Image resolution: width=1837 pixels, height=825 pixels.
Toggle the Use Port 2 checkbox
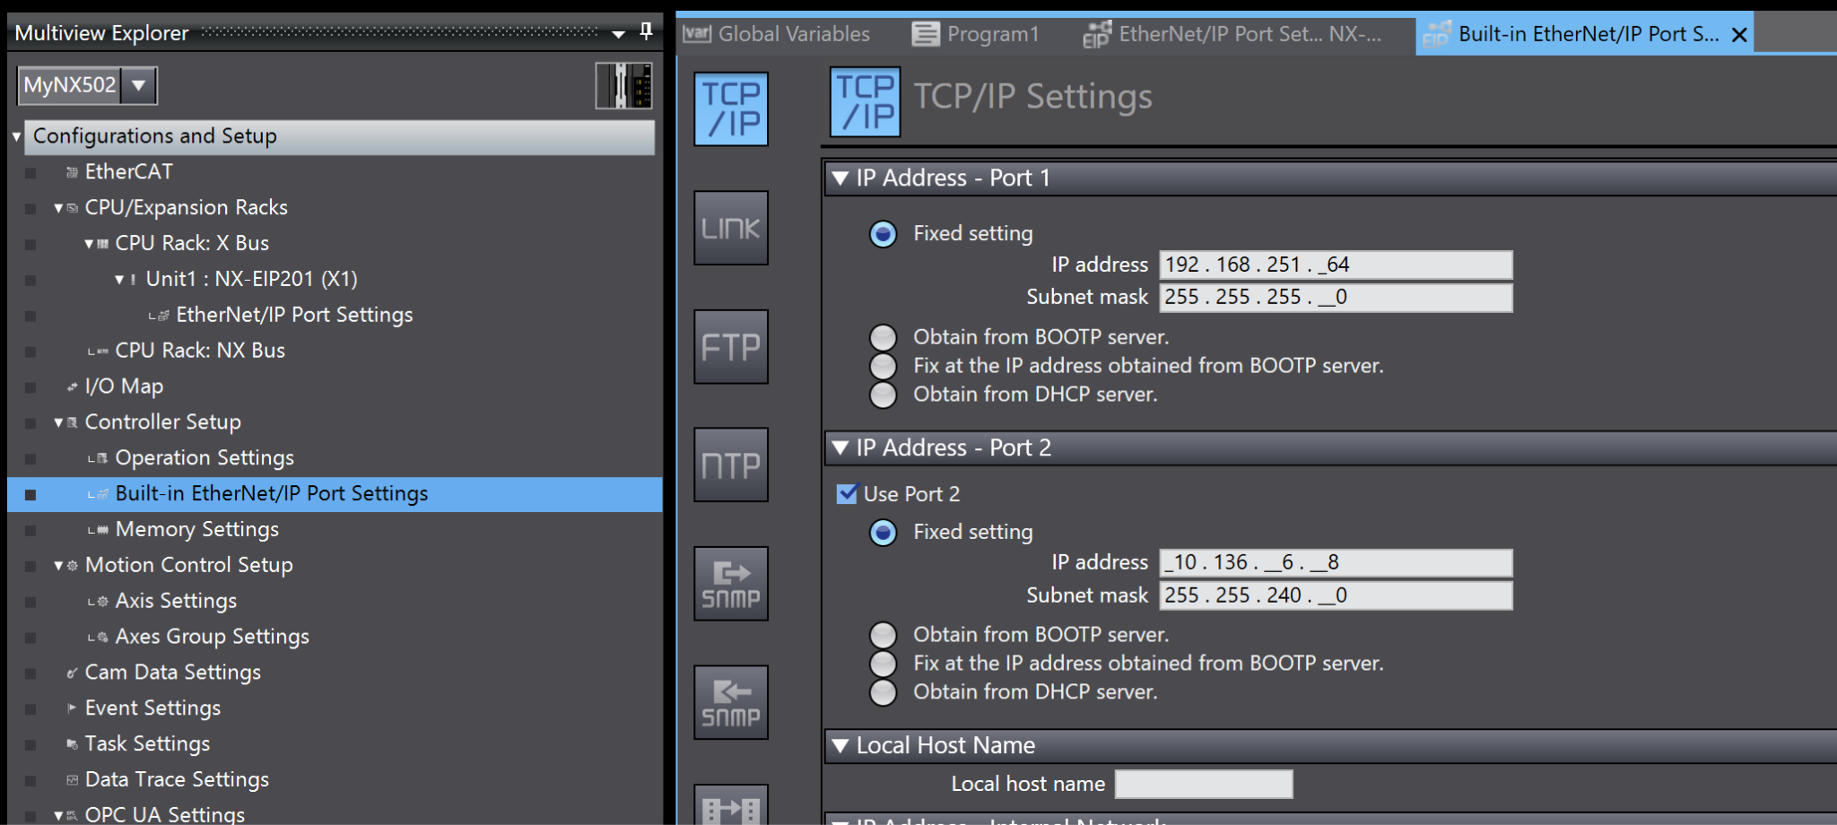tap(847, 494)
